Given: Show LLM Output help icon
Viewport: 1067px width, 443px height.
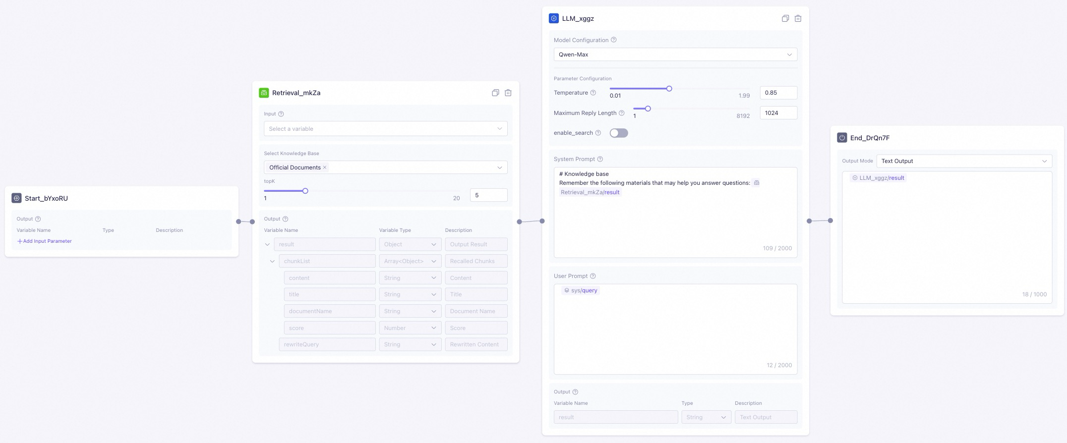Looking at the screenshot, I should tap(575, 392).
